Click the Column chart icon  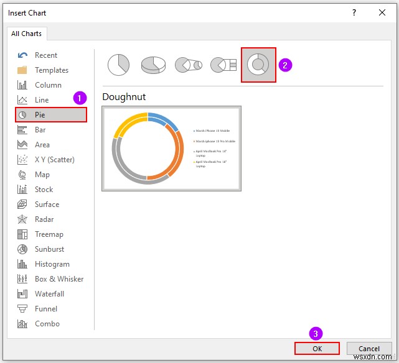(22, 85)
